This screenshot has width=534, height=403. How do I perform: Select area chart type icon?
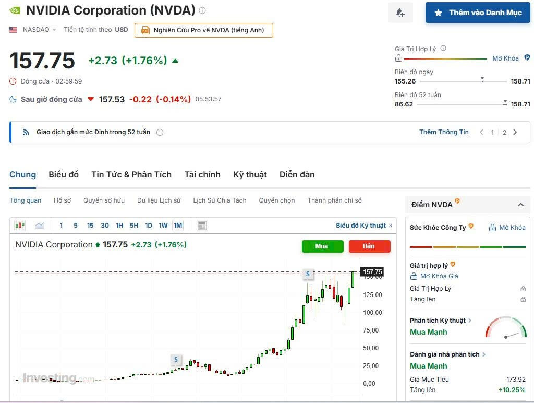(x=40, y=226)
